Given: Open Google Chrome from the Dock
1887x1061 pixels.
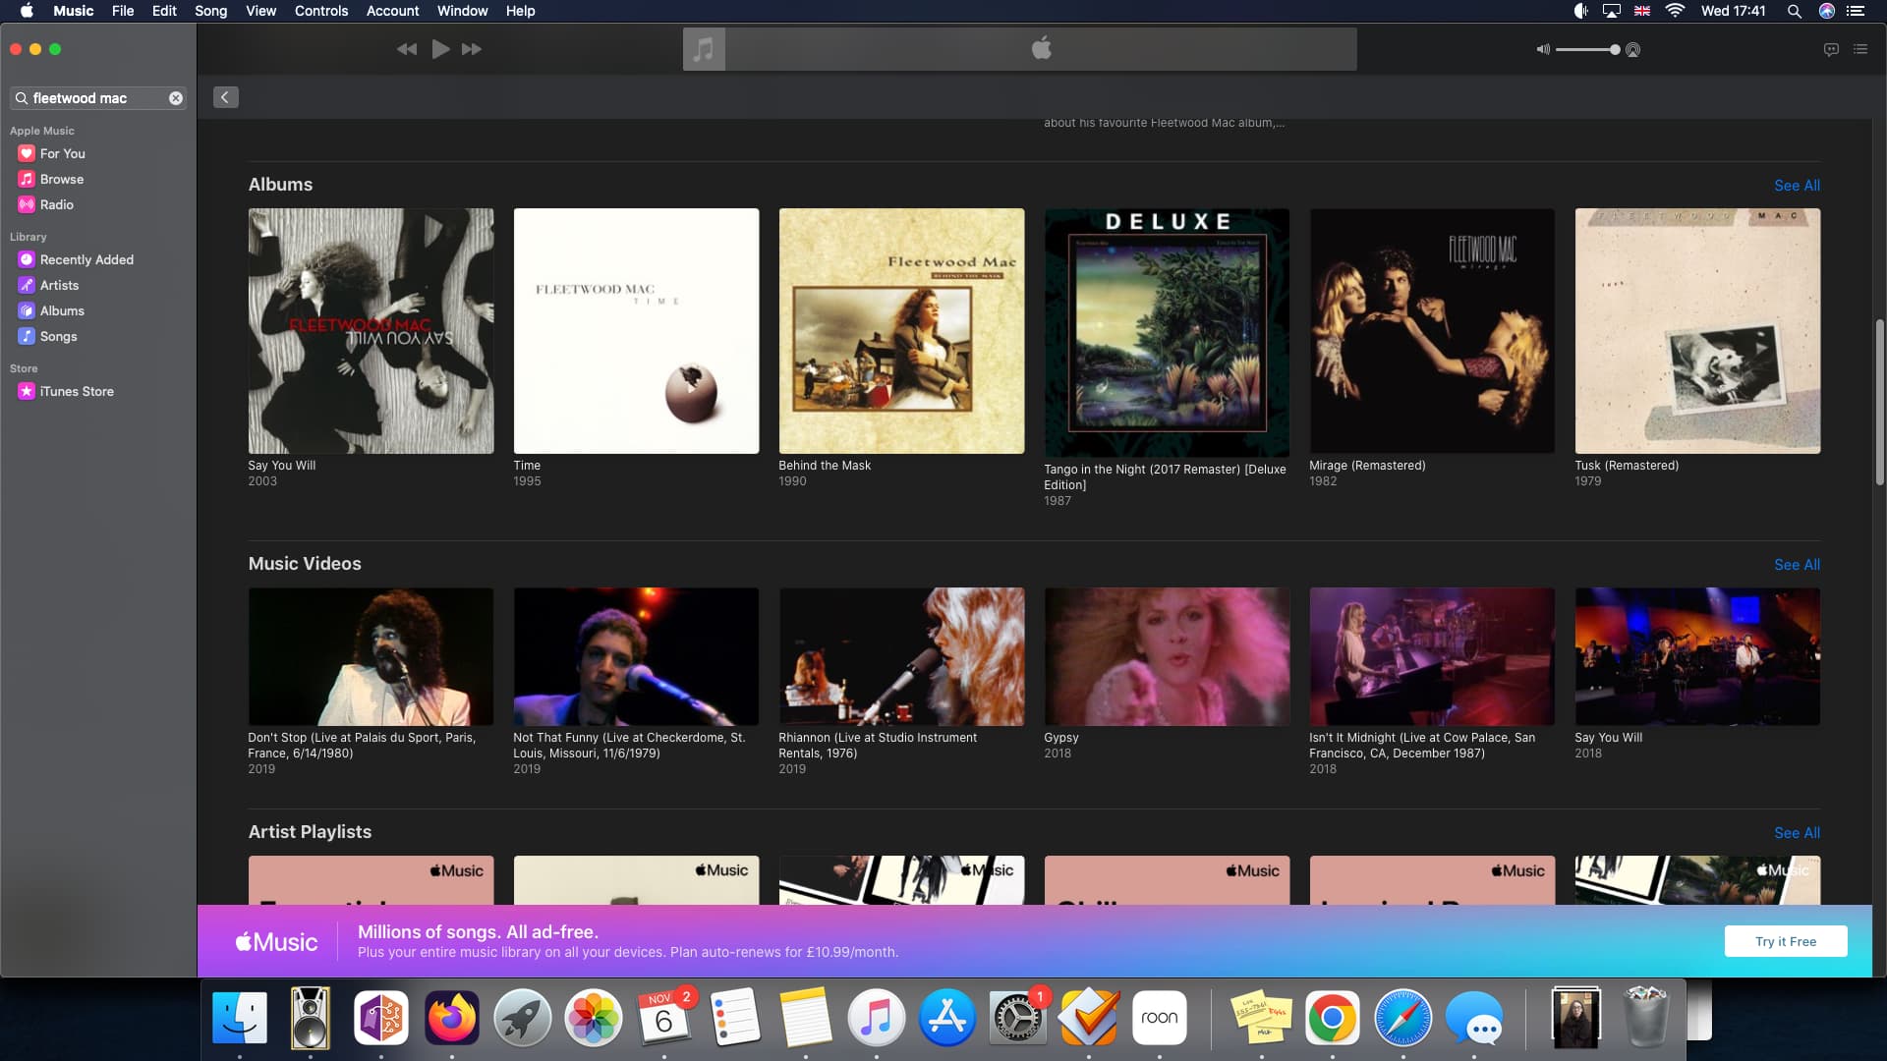Looking at the screenshot, I should pos(1332,1017).
